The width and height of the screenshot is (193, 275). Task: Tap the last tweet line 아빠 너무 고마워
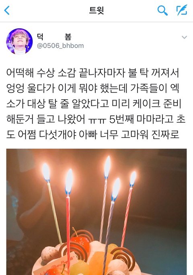click(92, 135)
